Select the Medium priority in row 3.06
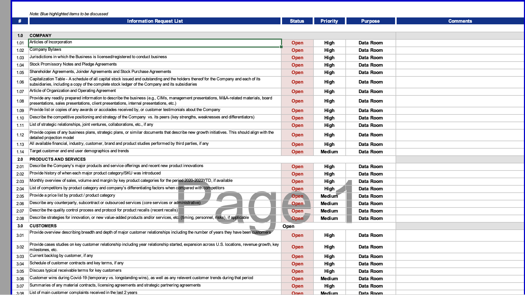 (329, 279)
